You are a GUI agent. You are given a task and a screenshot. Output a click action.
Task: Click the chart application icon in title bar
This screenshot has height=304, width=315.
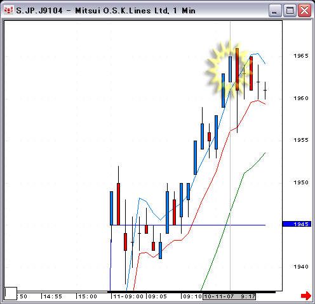point(8,10)
